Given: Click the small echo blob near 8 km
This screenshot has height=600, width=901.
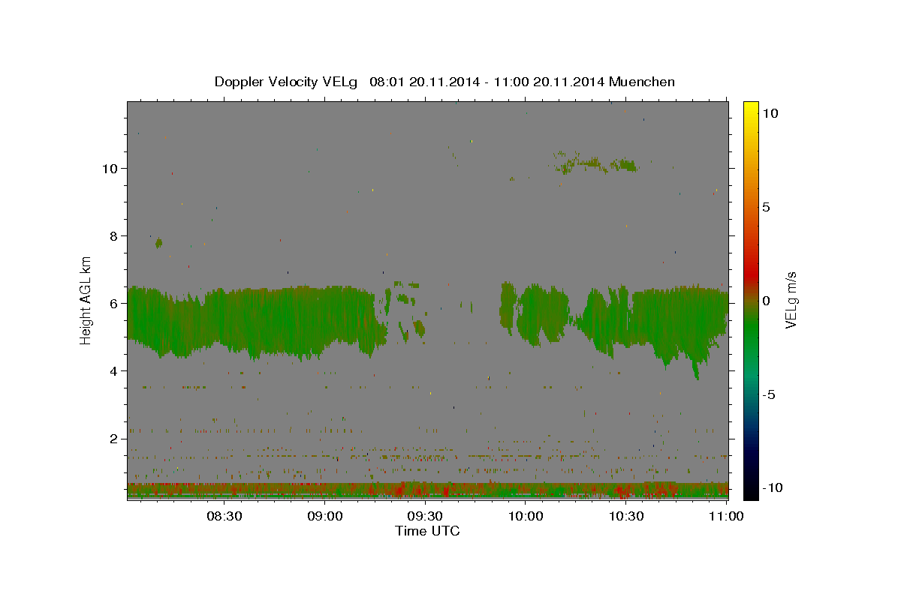Looking at the screenshot, I should (158, 243).
